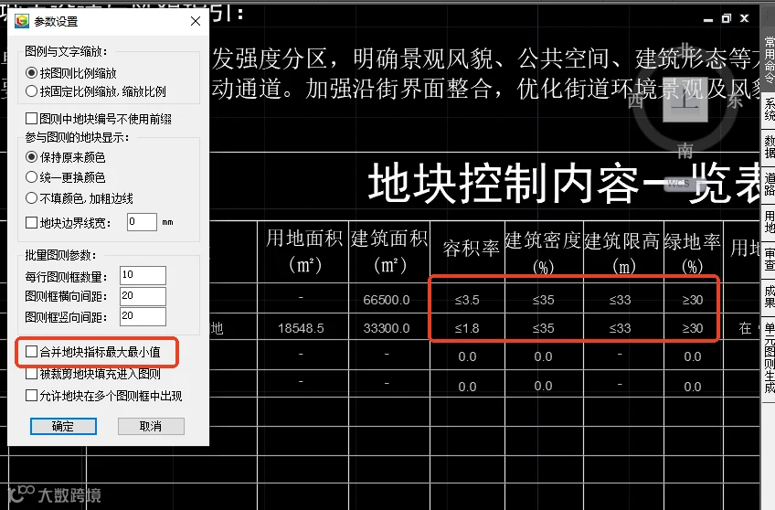Click 西 on the view compass

pos(635,101)
